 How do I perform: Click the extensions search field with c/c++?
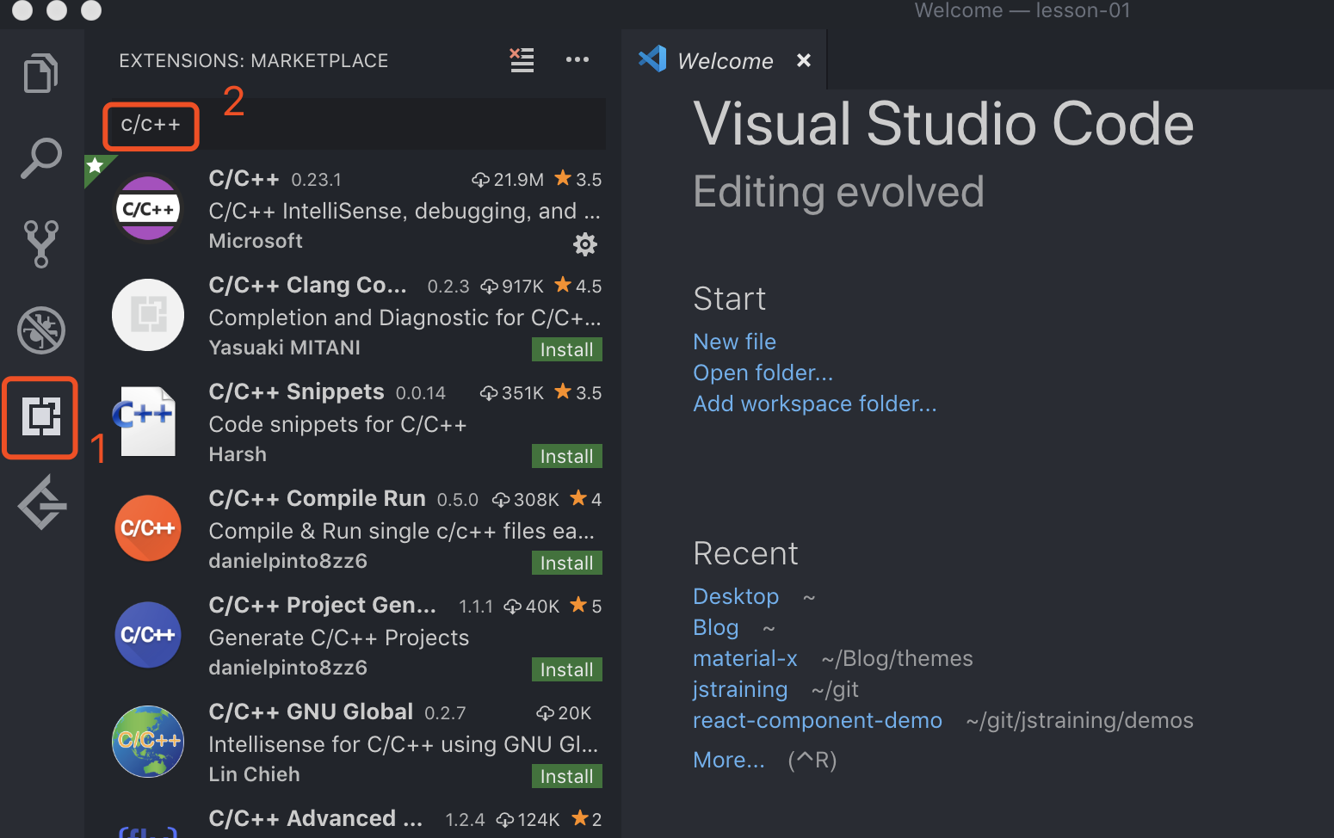point(355,125)
